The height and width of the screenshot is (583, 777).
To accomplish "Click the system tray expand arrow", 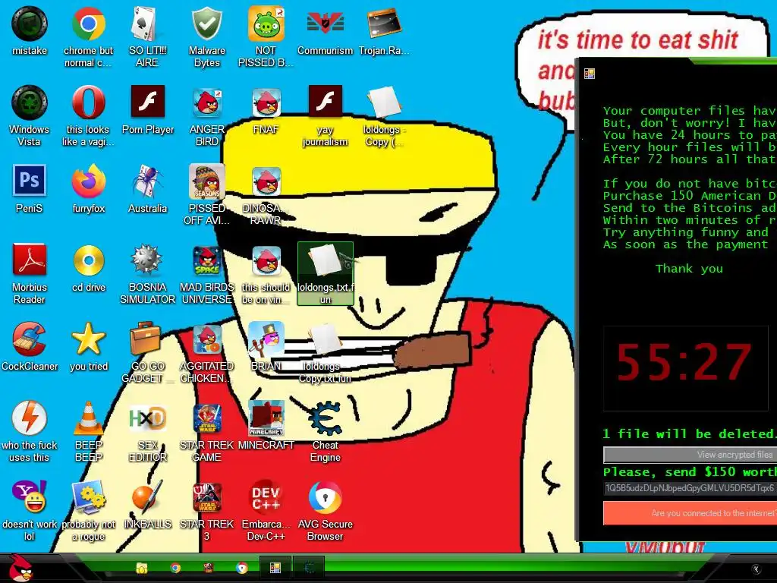I will pos(756,569).
